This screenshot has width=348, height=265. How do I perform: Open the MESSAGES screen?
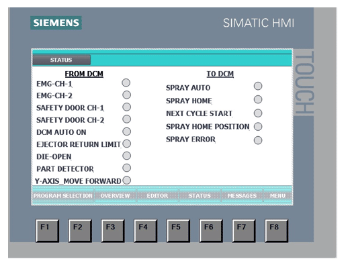coord(242,196)
